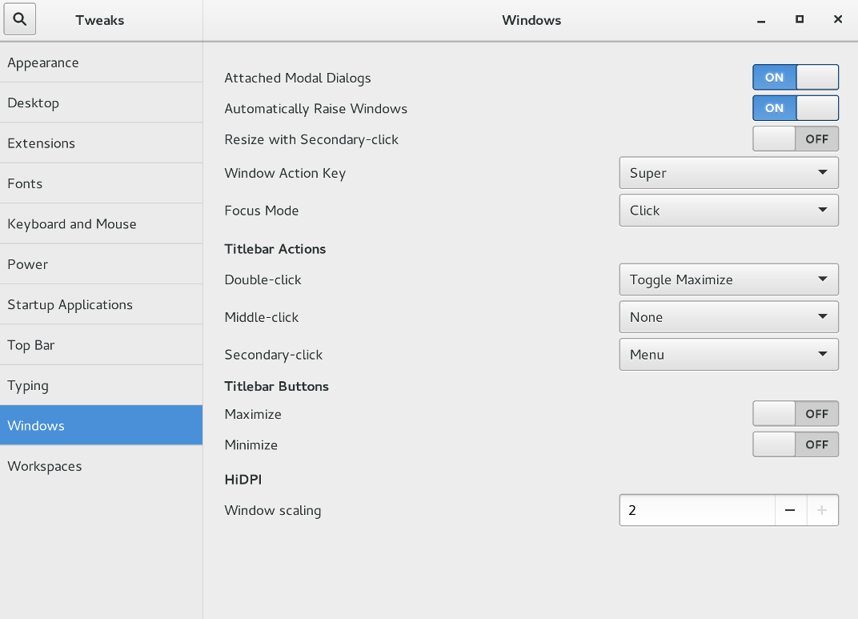
Task: Click the Windows title in header bar
Action: [531, 20]
